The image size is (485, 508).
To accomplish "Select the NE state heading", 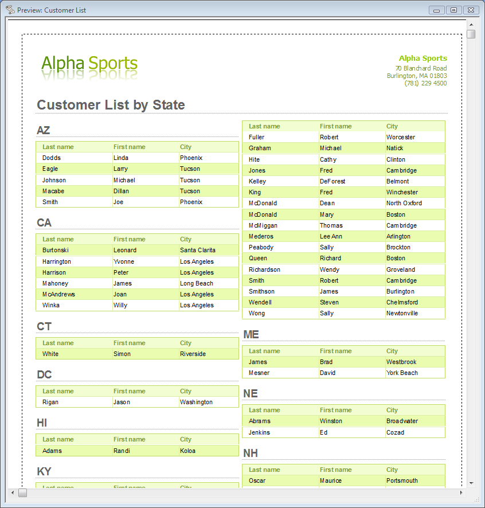I will 251,393.
